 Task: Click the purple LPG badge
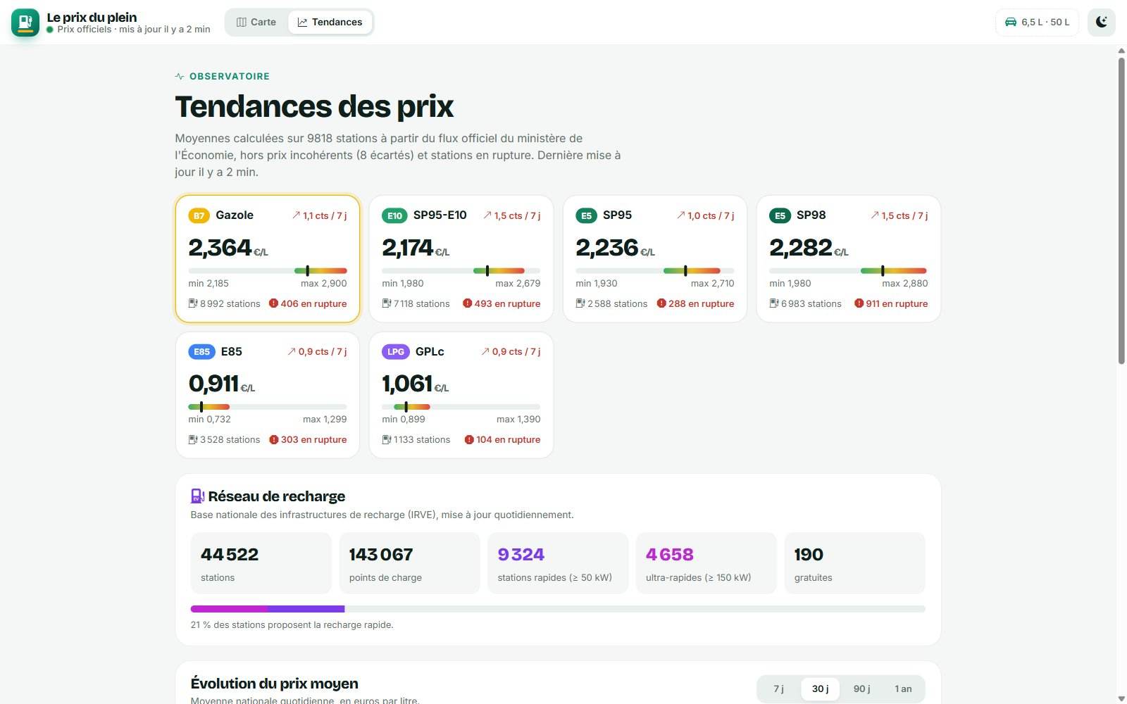[x=396, y=351]
